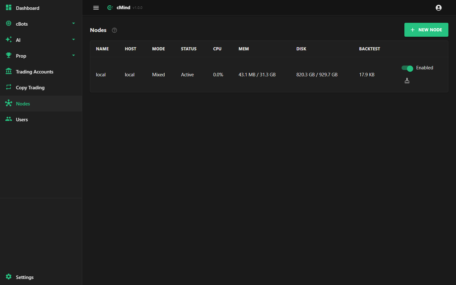Open the user account profile icon
Screen dimensions: 456x285
[x=439, y=8]
